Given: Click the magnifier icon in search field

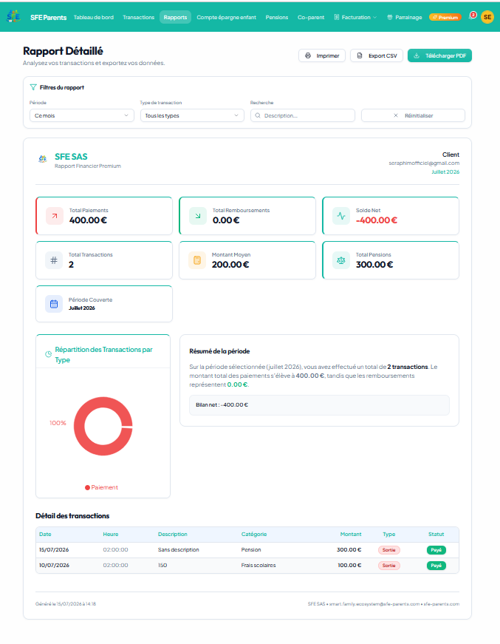Looking at the screenshot, I should (x=258, y=115).
